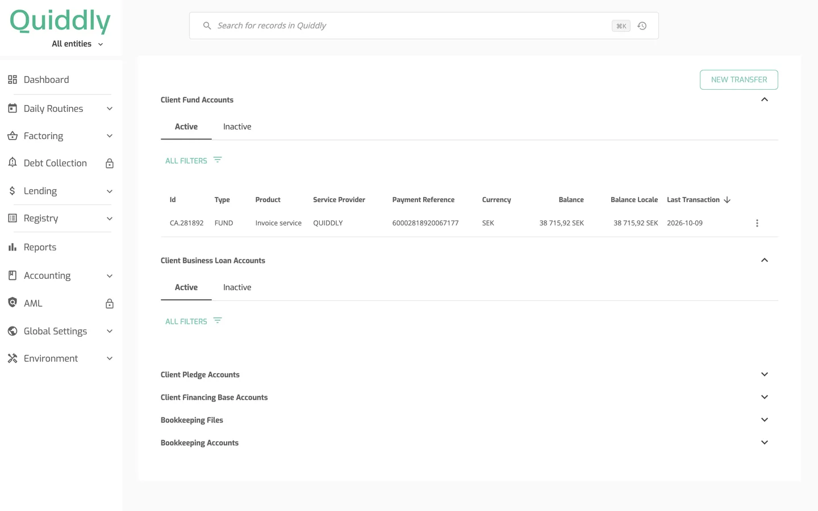Expand the Bookkeeping Files section

765,420
